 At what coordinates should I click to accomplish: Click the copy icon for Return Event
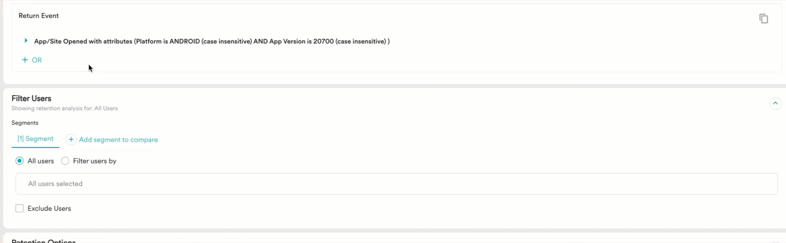tap(763, 18)
